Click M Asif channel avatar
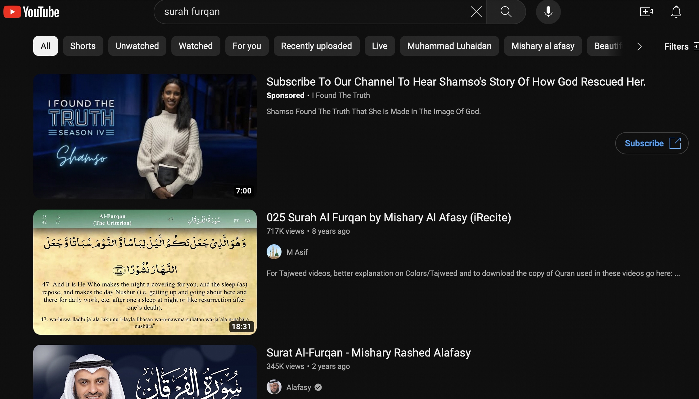The height and width of the screenshot is (399, 699). tap(274, 252)
